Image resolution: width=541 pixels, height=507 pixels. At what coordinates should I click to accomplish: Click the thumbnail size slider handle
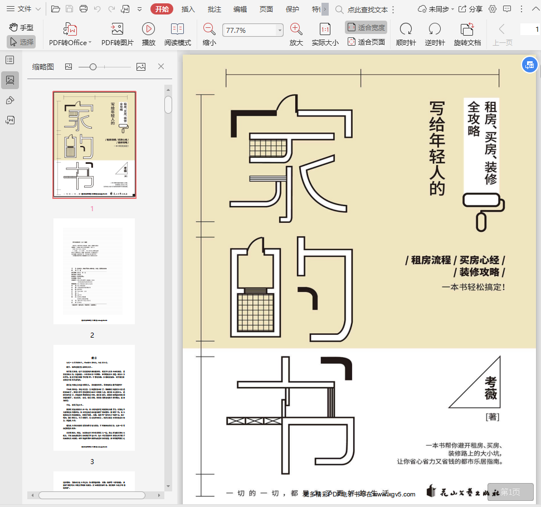[x=93, y=67]
